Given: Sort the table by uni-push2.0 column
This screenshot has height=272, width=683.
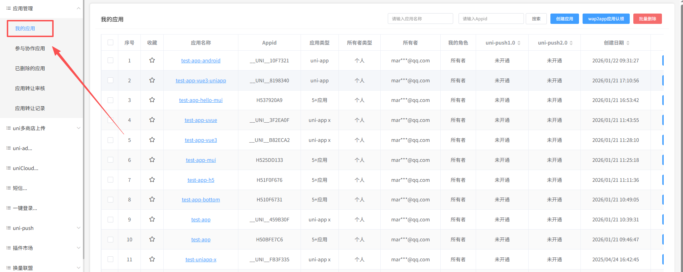Looking at the screenshot, I should coord(571,43).
